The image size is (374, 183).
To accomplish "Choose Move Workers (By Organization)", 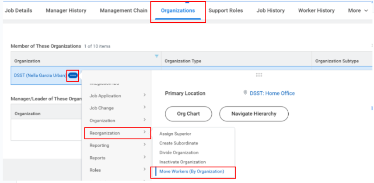I will [x=192, y=172].
